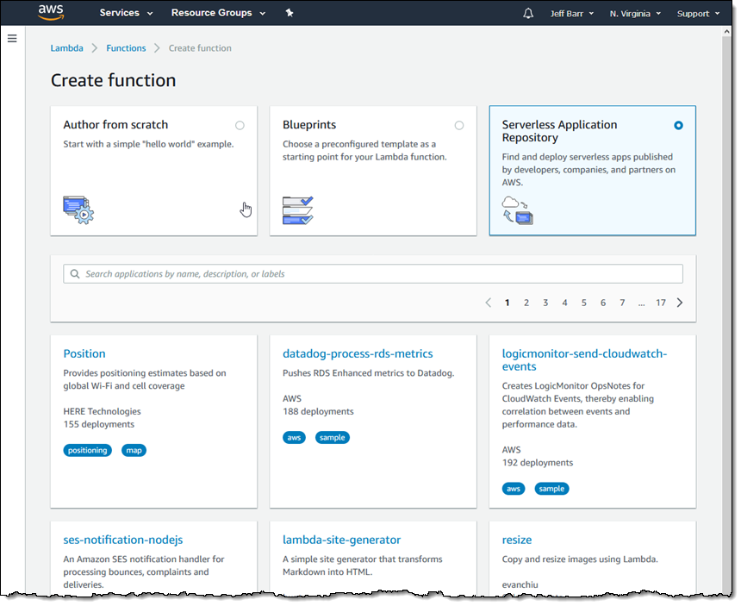
Task: Click the Functions breadcrumb link
Action: point(126,48)
